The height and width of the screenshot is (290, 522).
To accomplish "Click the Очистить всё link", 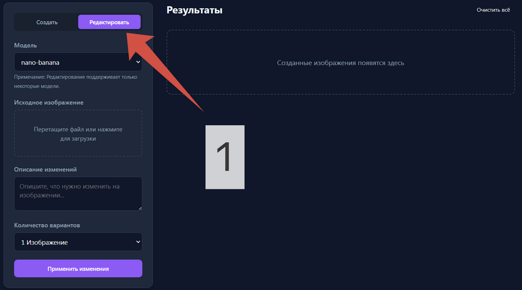I will 493,10.
